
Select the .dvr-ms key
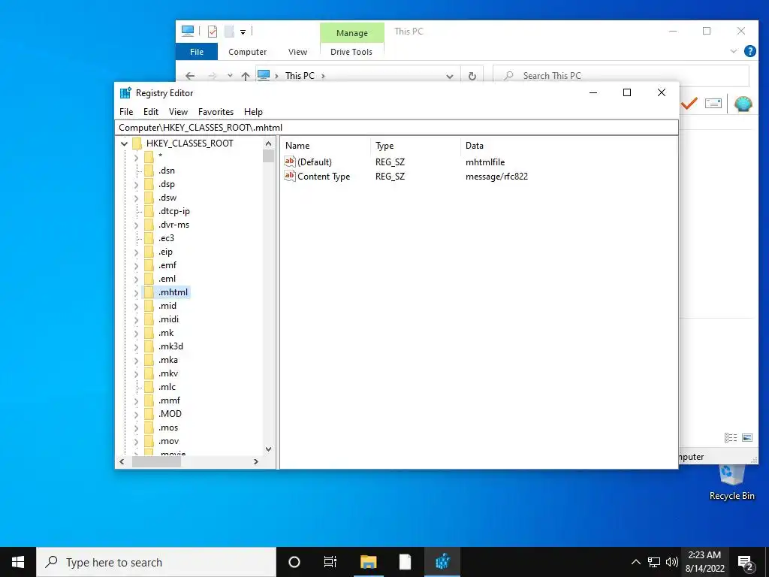pos(173,225)
